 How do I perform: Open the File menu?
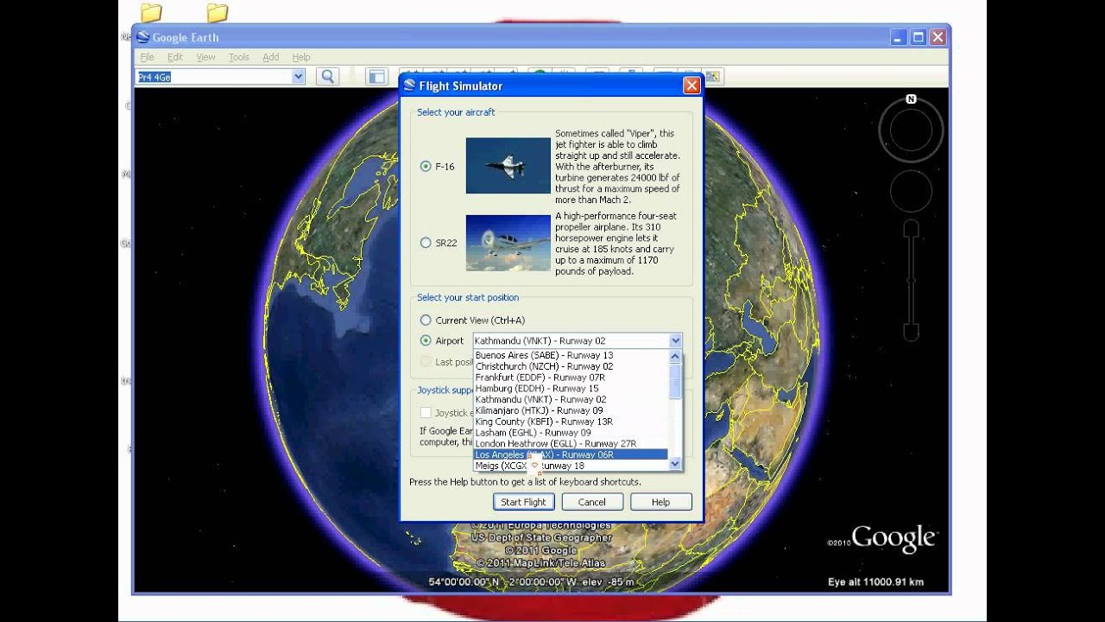[147, 57]
